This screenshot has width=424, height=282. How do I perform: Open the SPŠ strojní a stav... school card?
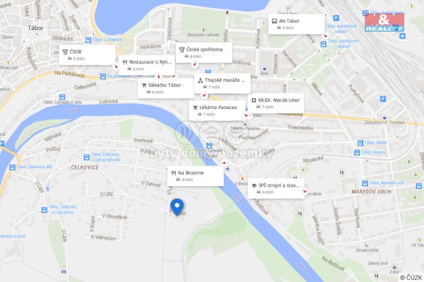[276, 188]
